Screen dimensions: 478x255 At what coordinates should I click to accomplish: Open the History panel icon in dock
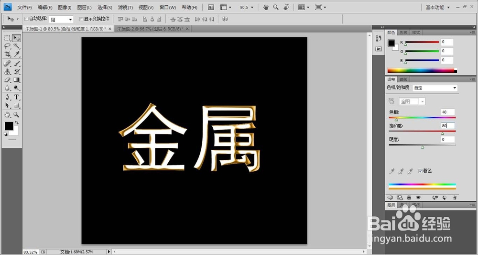pos(378,38)
